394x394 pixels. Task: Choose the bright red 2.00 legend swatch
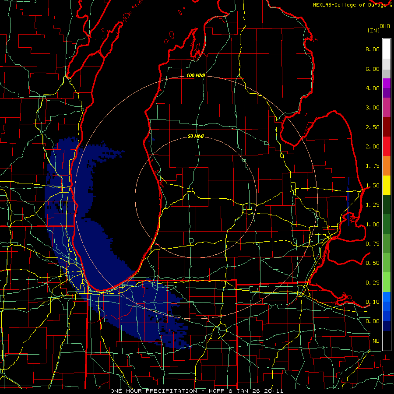pyautogui.click(x=387, y=146)
